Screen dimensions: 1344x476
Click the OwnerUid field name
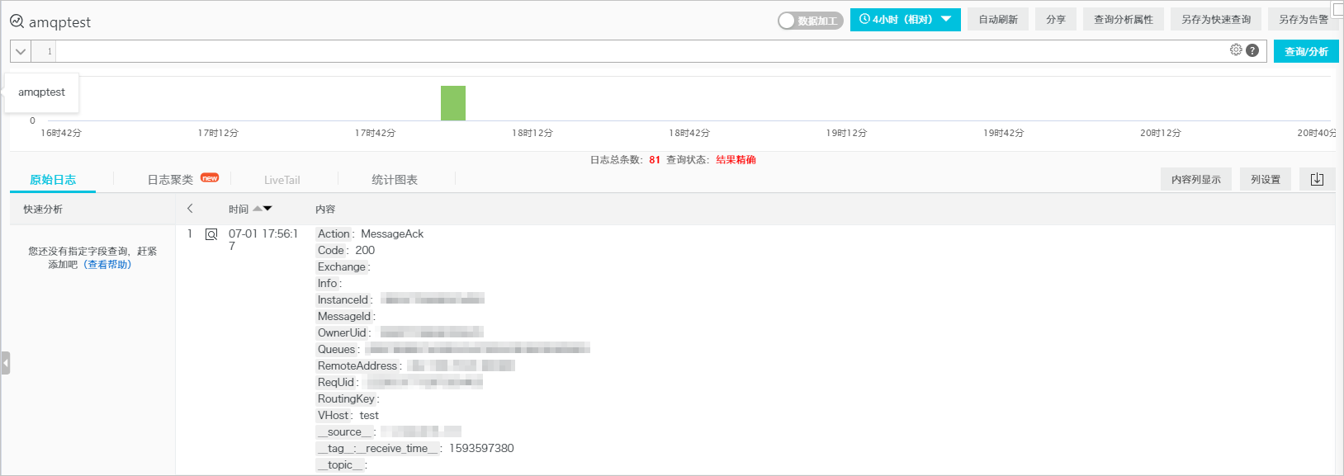click(x=342, y=332)
